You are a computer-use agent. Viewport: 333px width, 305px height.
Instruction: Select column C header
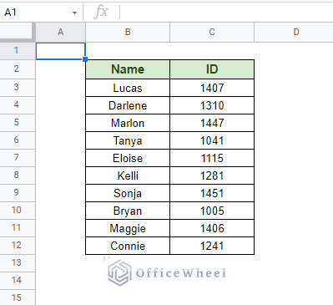coord(212,32)
